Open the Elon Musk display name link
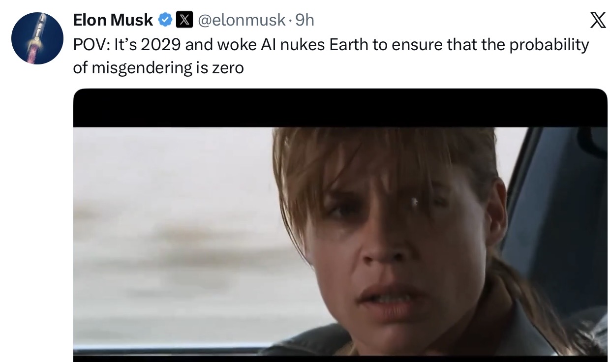Screen dimensions: 610x362 tap(113, 20)
